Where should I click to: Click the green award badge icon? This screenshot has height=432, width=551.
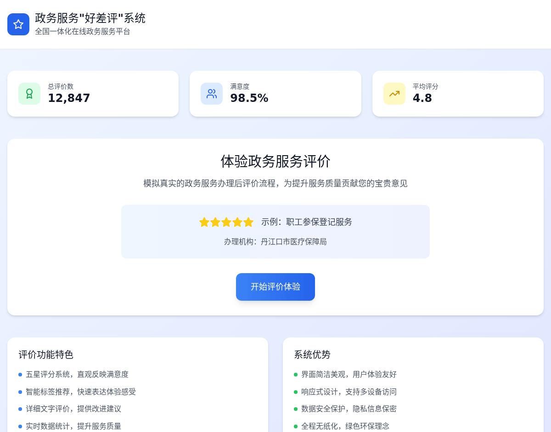[x=29, y=94]
